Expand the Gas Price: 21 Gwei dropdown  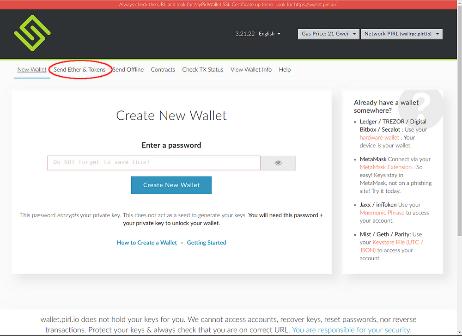tap(328, 34)
